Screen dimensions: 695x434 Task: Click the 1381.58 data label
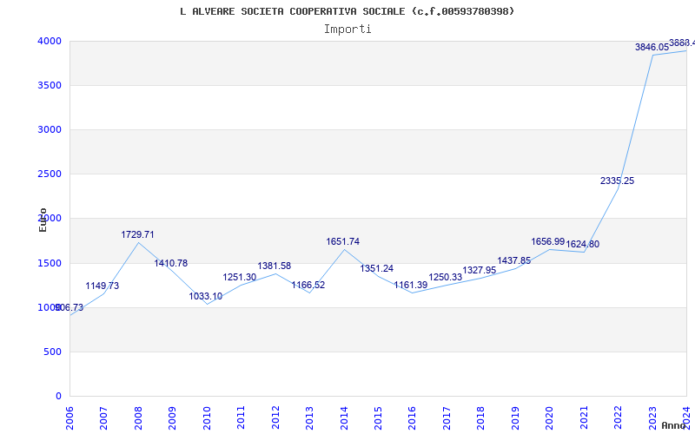point(275,266)
